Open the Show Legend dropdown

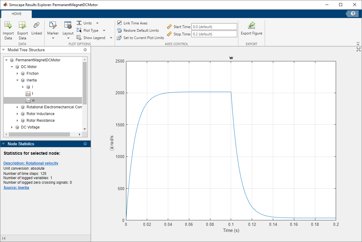click(111, 38)
